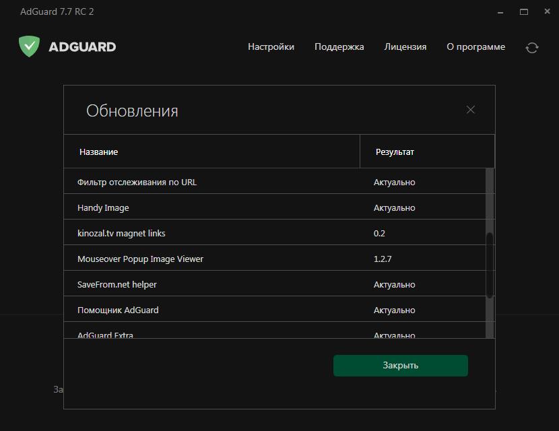Close the Обновления dialog with the X
The image size is (559, 431).
pos(470,109)
